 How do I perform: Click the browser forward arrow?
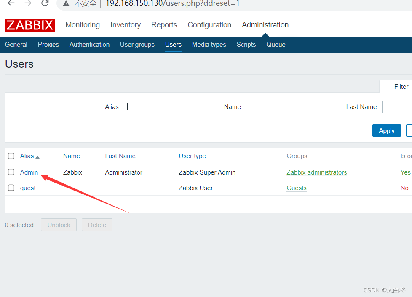[x=28, y=3]
